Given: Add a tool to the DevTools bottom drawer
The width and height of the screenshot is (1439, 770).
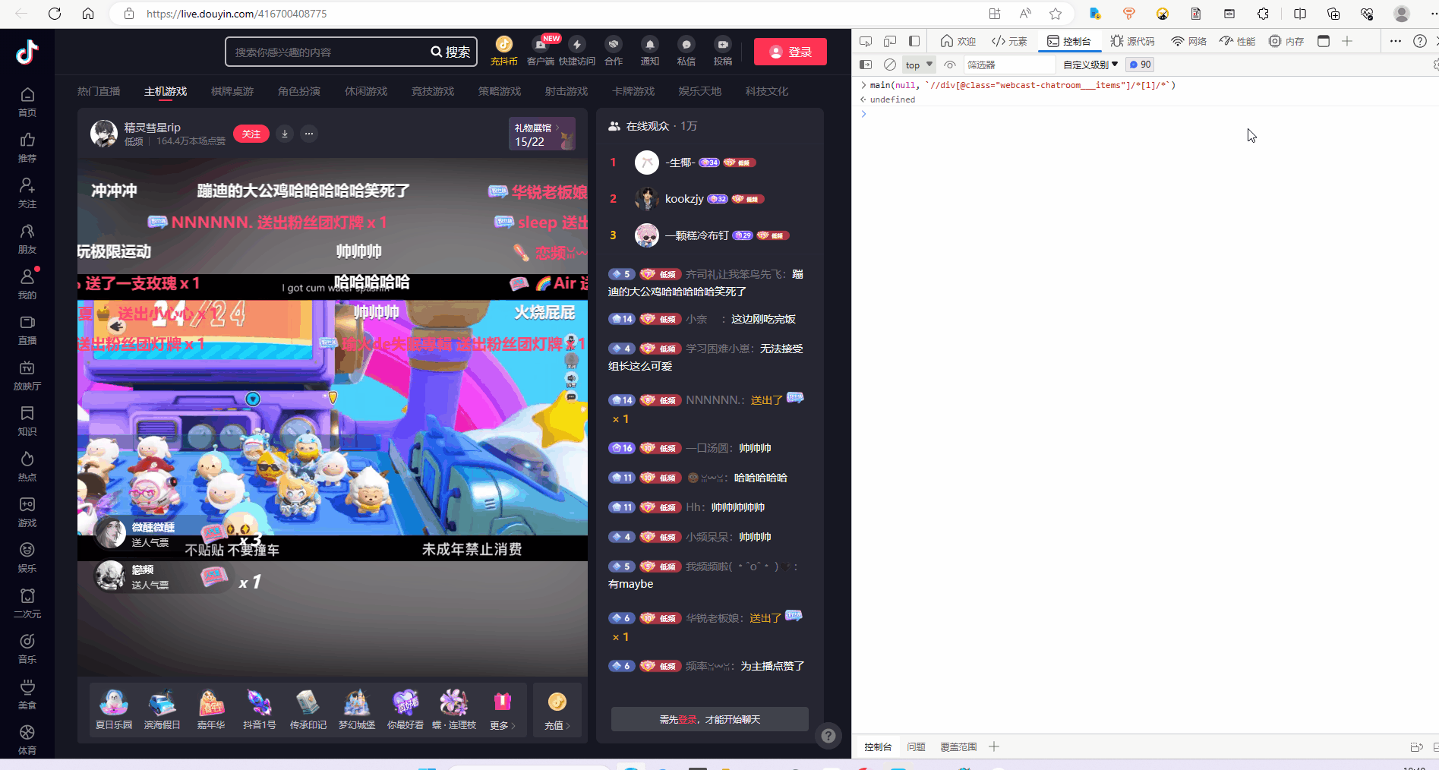Looking at the screenshot, I should tap(994, 746).
